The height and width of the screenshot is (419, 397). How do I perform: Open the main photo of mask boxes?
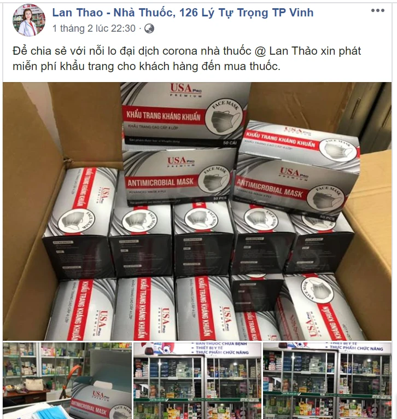[x=197, y=211]
